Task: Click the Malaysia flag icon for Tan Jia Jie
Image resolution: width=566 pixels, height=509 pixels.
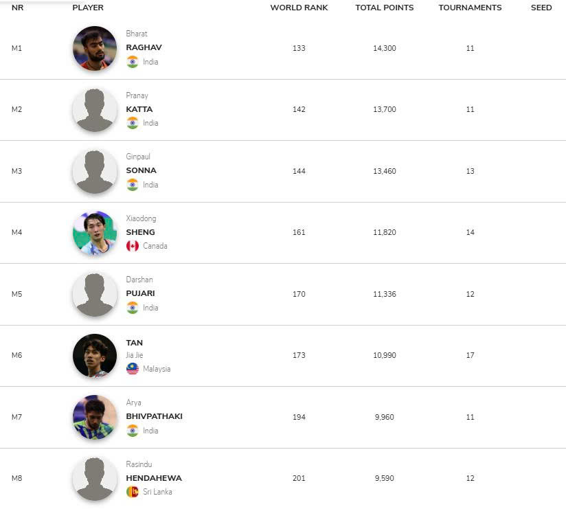Action: (x=133, y=369)
